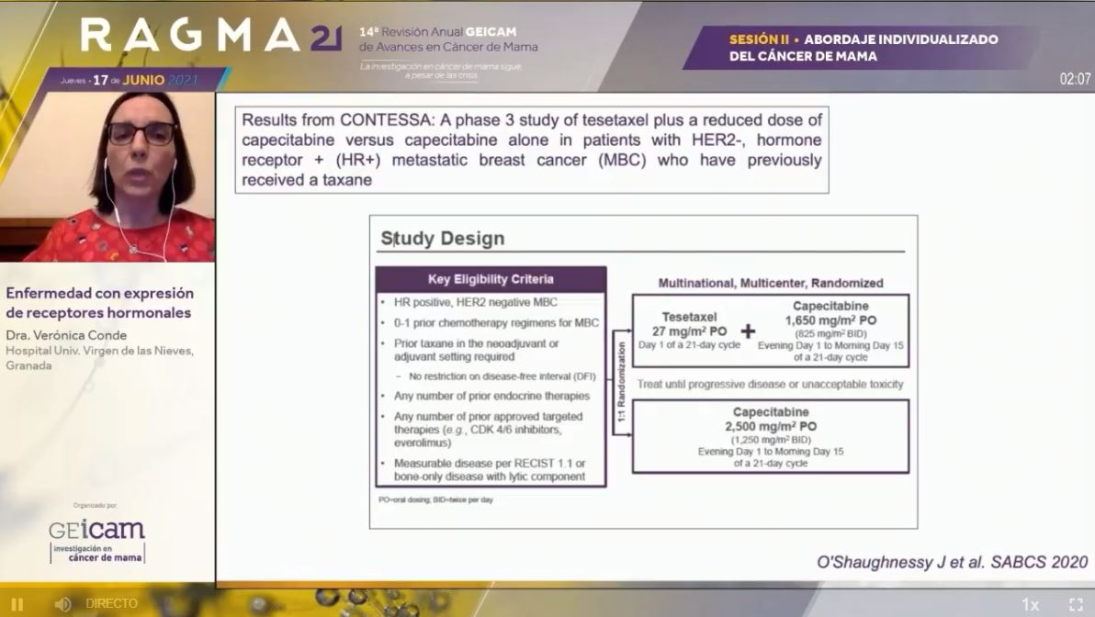Click 'Treat until progressive disease or unacceptable toxicity'
The width and height of the screenshot is (1095, 617).
[x=770, y=385]
